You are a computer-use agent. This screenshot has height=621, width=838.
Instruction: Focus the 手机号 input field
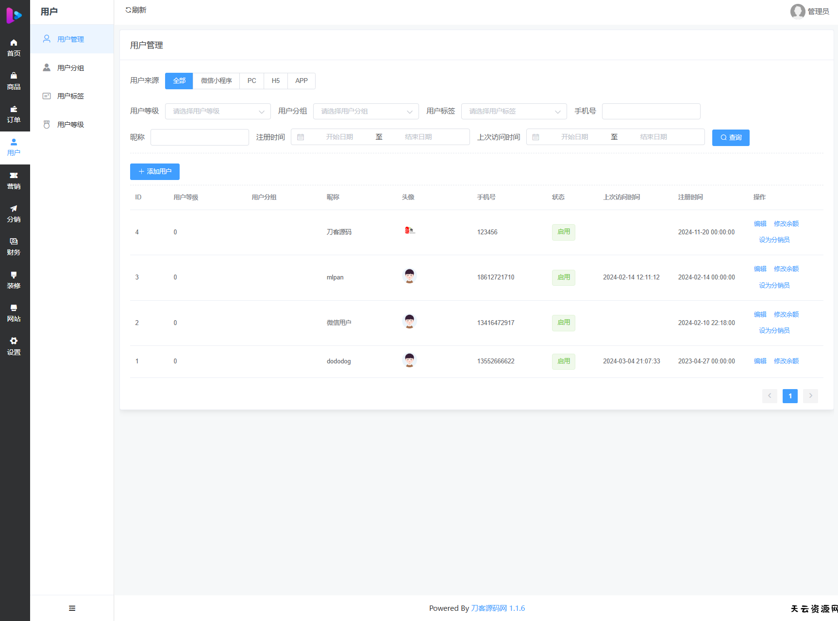tap(651, 112)
